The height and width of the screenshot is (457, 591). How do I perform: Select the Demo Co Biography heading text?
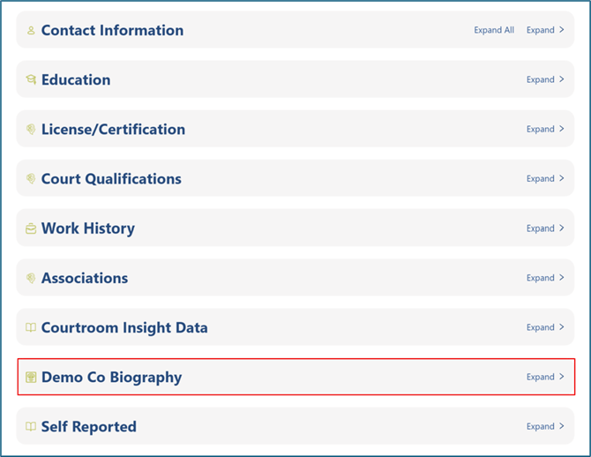point(111,378)
